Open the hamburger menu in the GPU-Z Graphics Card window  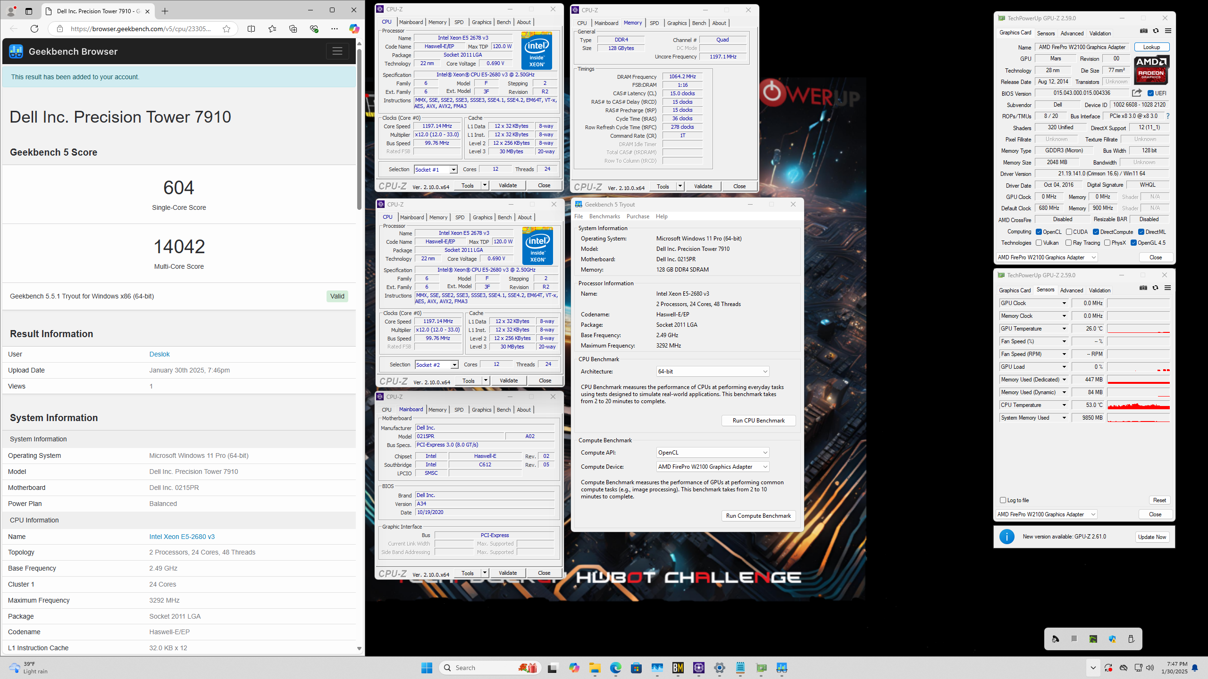tap(1168, 31)
